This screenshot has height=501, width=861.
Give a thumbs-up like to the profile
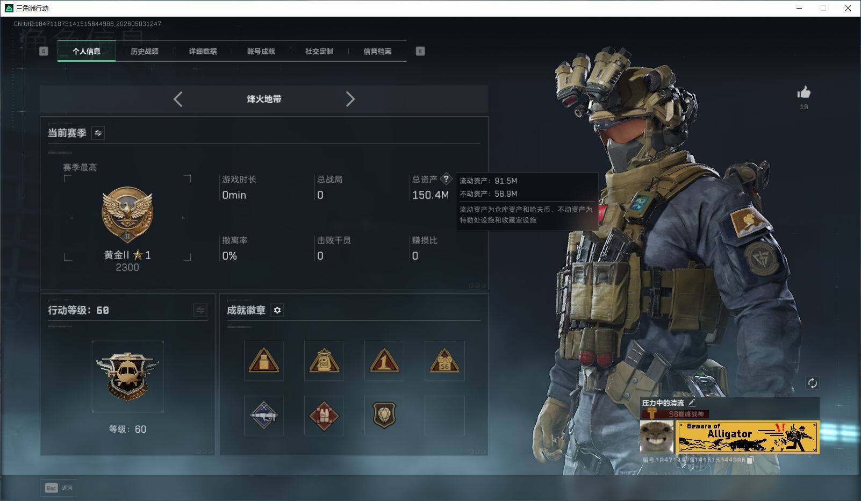coord(804,92)
